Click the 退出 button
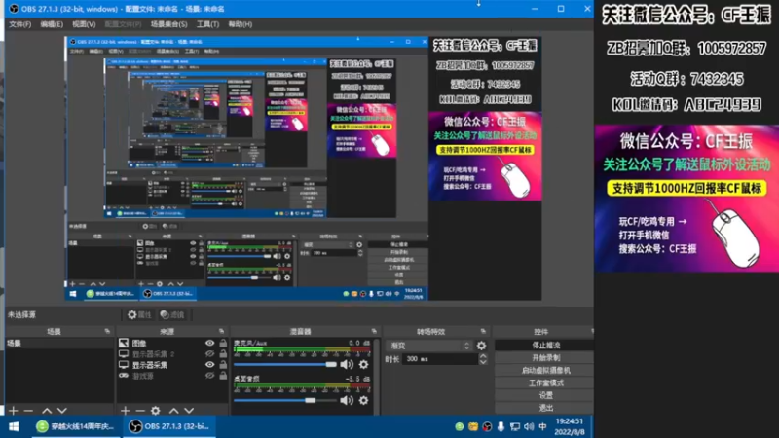The height and width of the screenshot is (438, 779). pos(544,408)
